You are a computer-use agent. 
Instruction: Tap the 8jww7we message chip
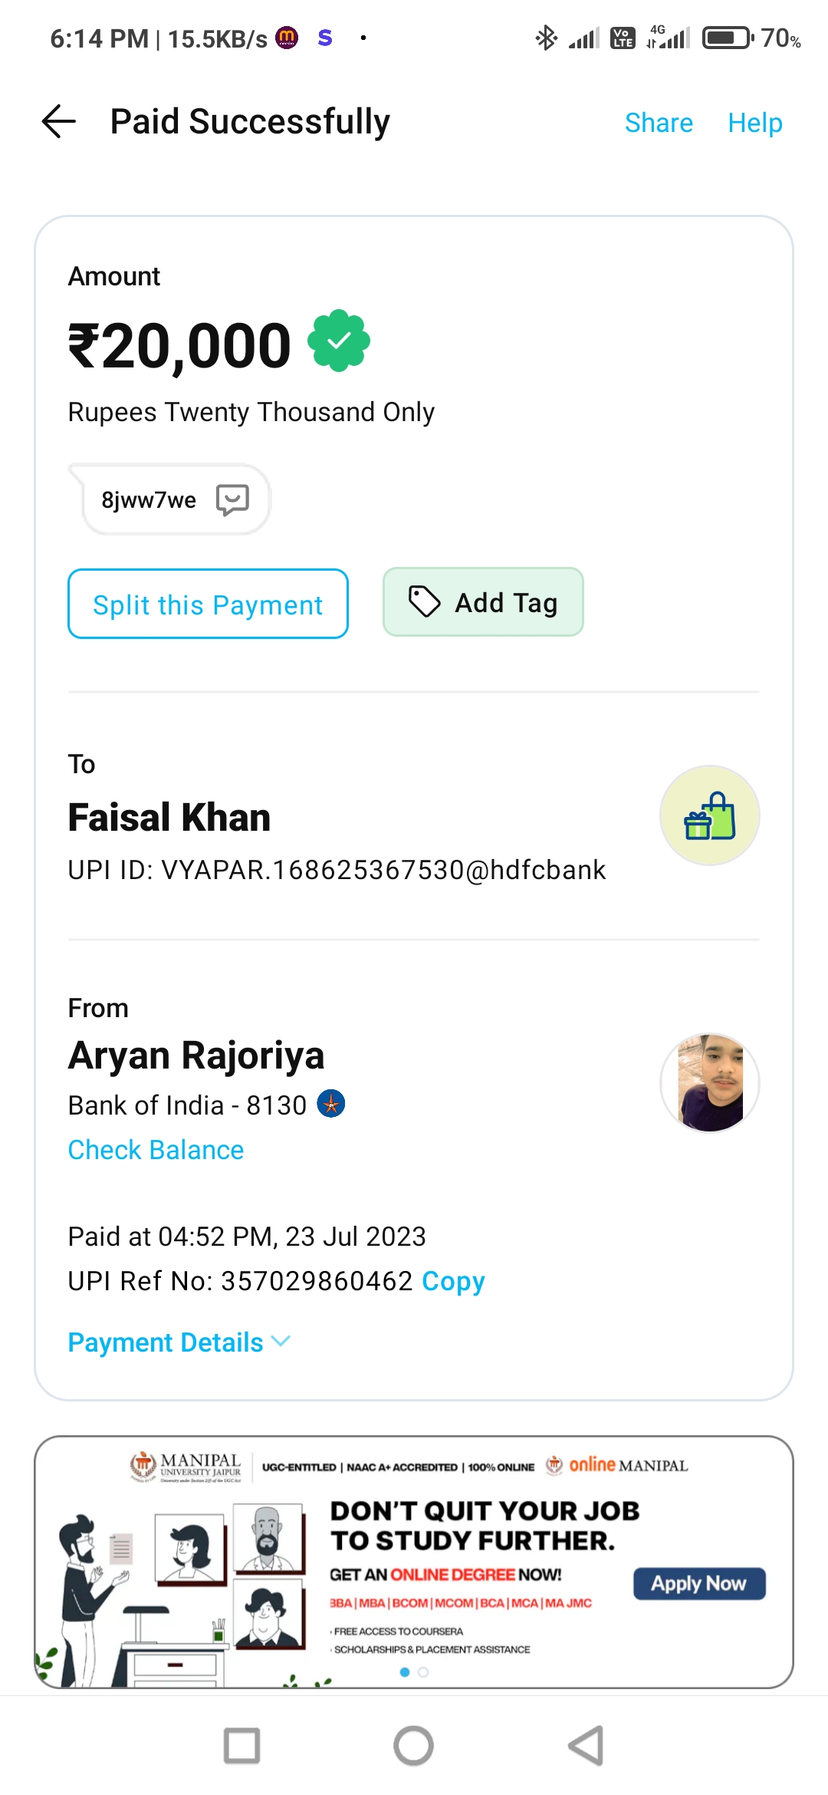(x=149, y=499)
